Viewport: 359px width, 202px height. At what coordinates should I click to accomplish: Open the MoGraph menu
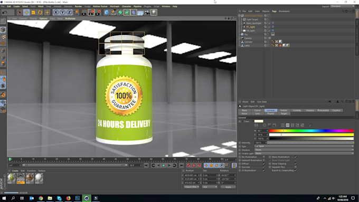coord(115,6)
